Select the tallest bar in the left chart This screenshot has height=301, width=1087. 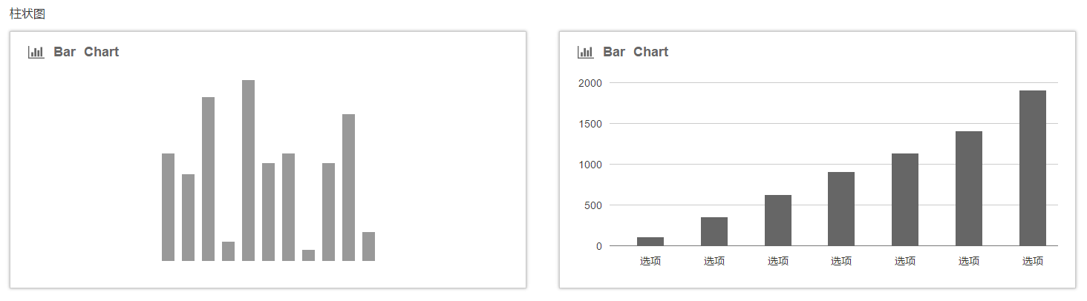coord(248,171)
